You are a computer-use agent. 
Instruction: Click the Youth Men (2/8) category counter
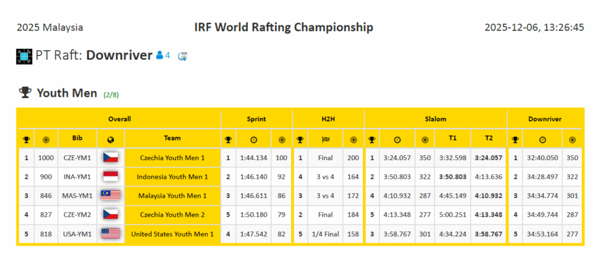111,94
